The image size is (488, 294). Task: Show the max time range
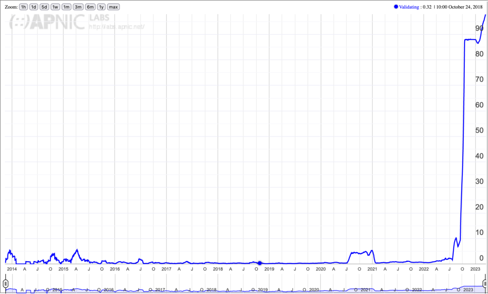(113, 7)
